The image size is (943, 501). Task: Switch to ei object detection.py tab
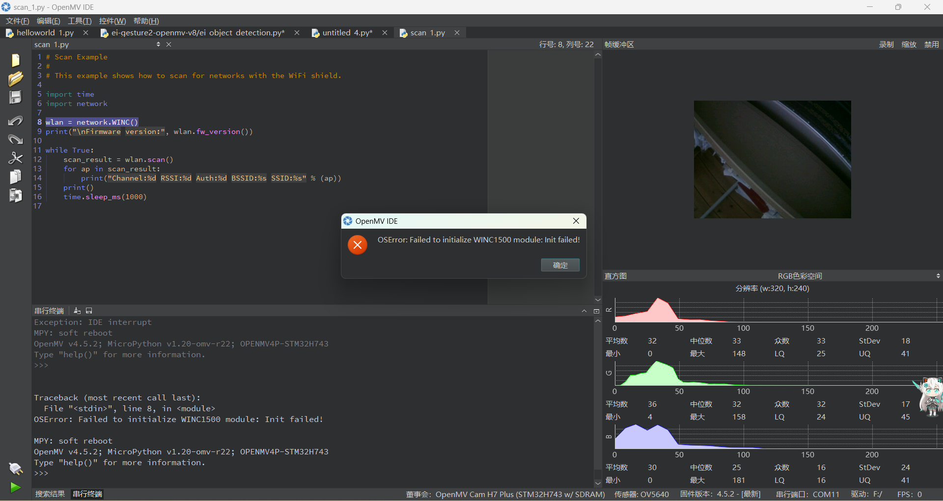(198, 33)
